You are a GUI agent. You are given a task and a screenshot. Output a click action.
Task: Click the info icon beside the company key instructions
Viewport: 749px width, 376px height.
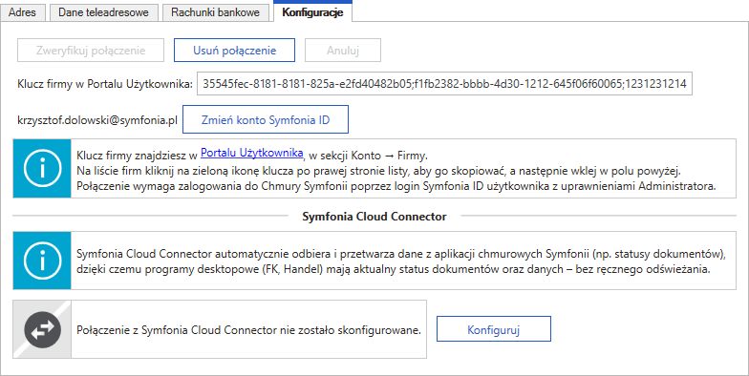(x=42, y=168)
